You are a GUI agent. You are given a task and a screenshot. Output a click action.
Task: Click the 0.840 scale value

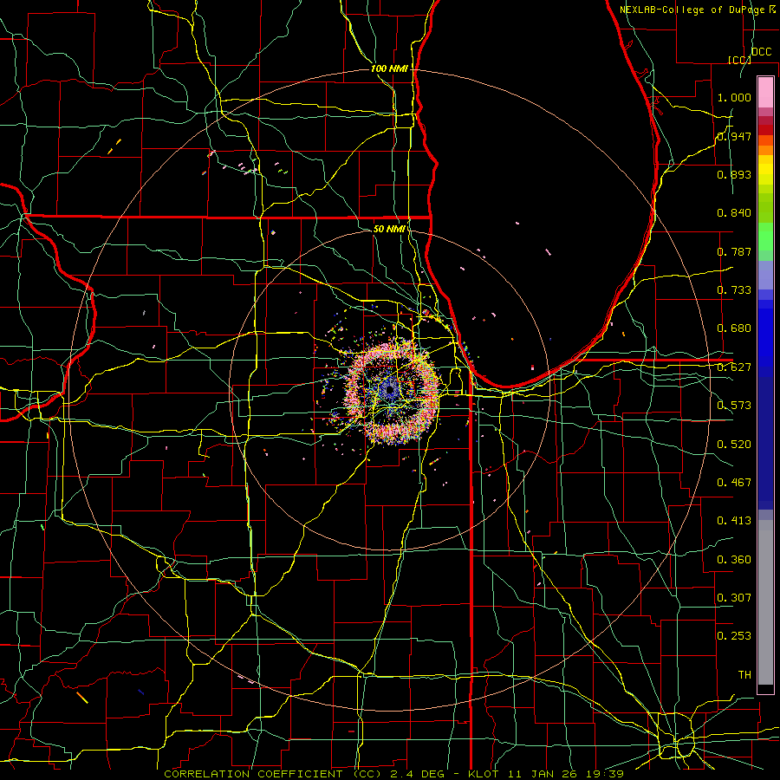pos(734,213)
